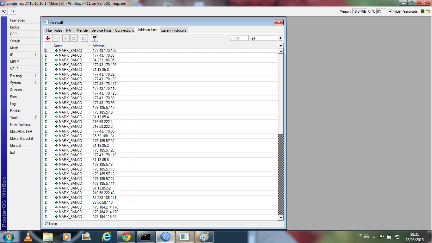
Task: Open Interfaces in the sidebar
Action: point(23,20)
